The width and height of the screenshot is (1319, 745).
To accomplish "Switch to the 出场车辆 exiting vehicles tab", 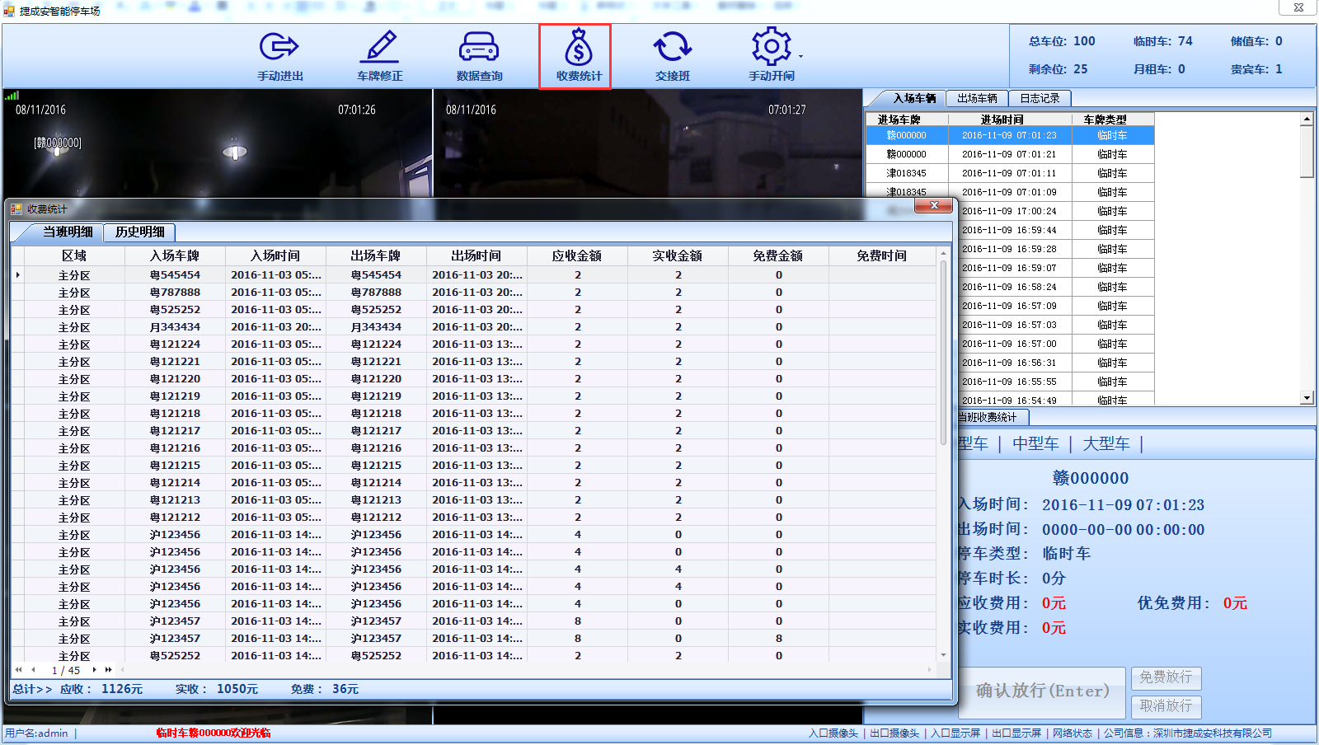I will pos(976,98).
